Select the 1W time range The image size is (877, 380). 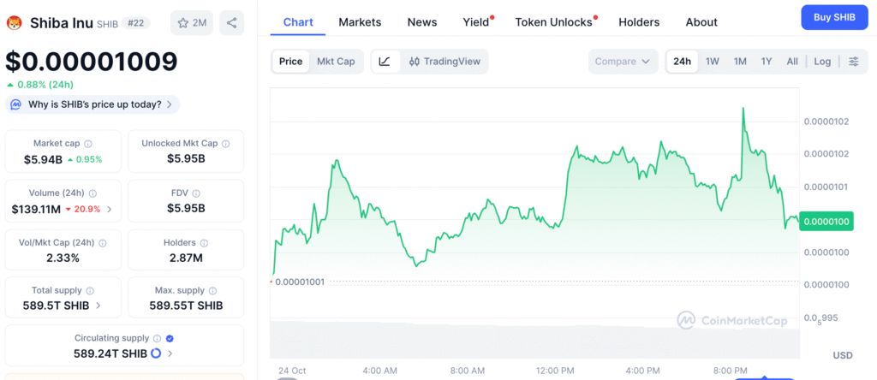(712, 62)
